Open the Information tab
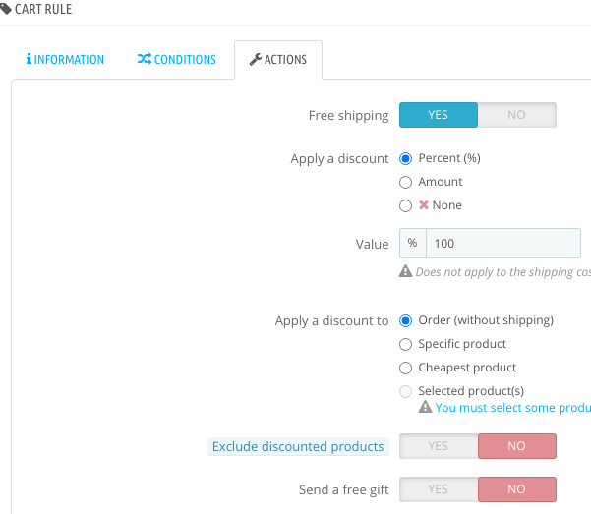 point(63,60)
